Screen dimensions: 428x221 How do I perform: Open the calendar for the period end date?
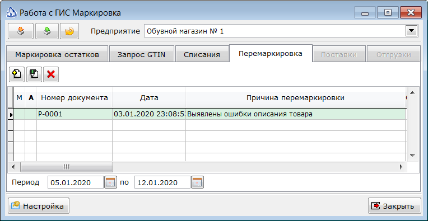tap(197, 182)
